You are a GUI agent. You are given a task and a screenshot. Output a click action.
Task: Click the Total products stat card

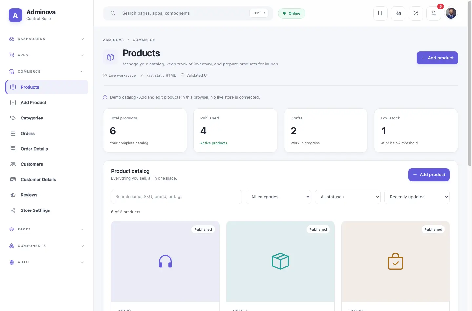[x=145, y=130]
